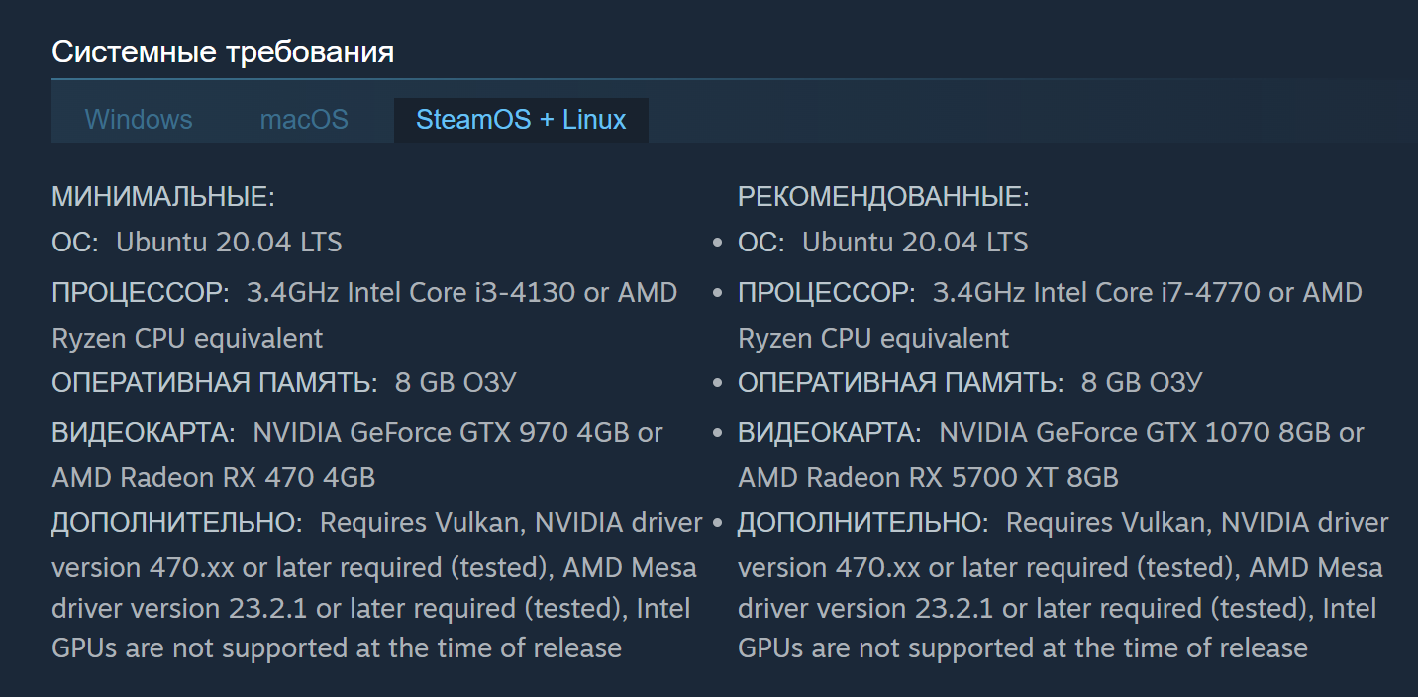
Task: Select the SteamOS + Linux tab
Action: coord(521,120)
